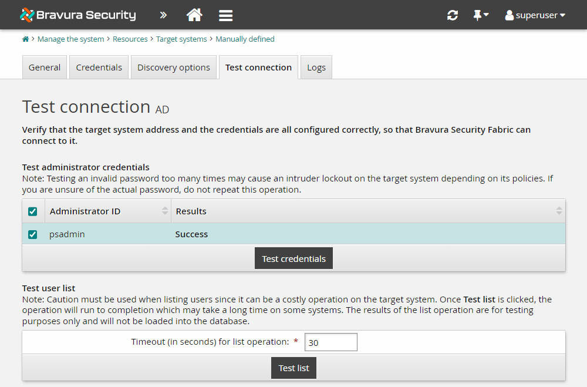Click the superuser account icon
The height and width of the screenshot is (387, 587).
[508, 15]
